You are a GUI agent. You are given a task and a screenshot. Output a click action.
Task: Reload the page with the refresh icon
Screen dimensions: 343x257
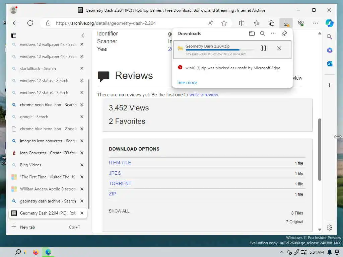[30, 23]
